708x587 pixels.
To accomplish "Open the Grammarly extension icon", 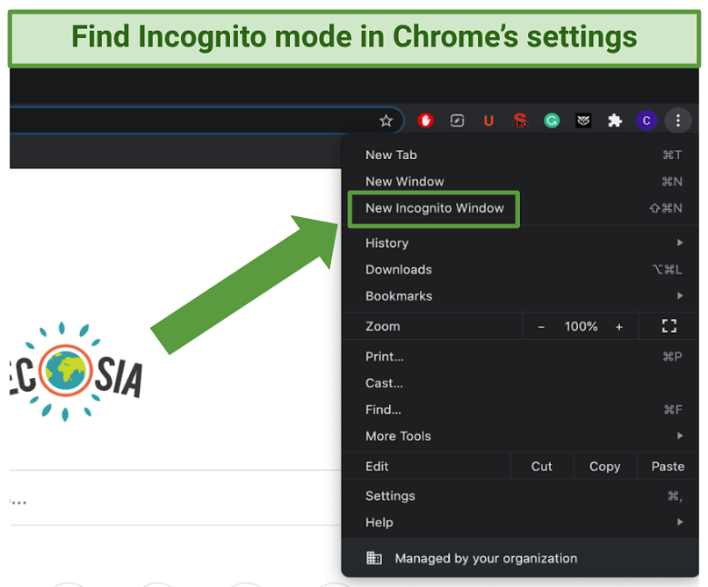I will 552,120.
